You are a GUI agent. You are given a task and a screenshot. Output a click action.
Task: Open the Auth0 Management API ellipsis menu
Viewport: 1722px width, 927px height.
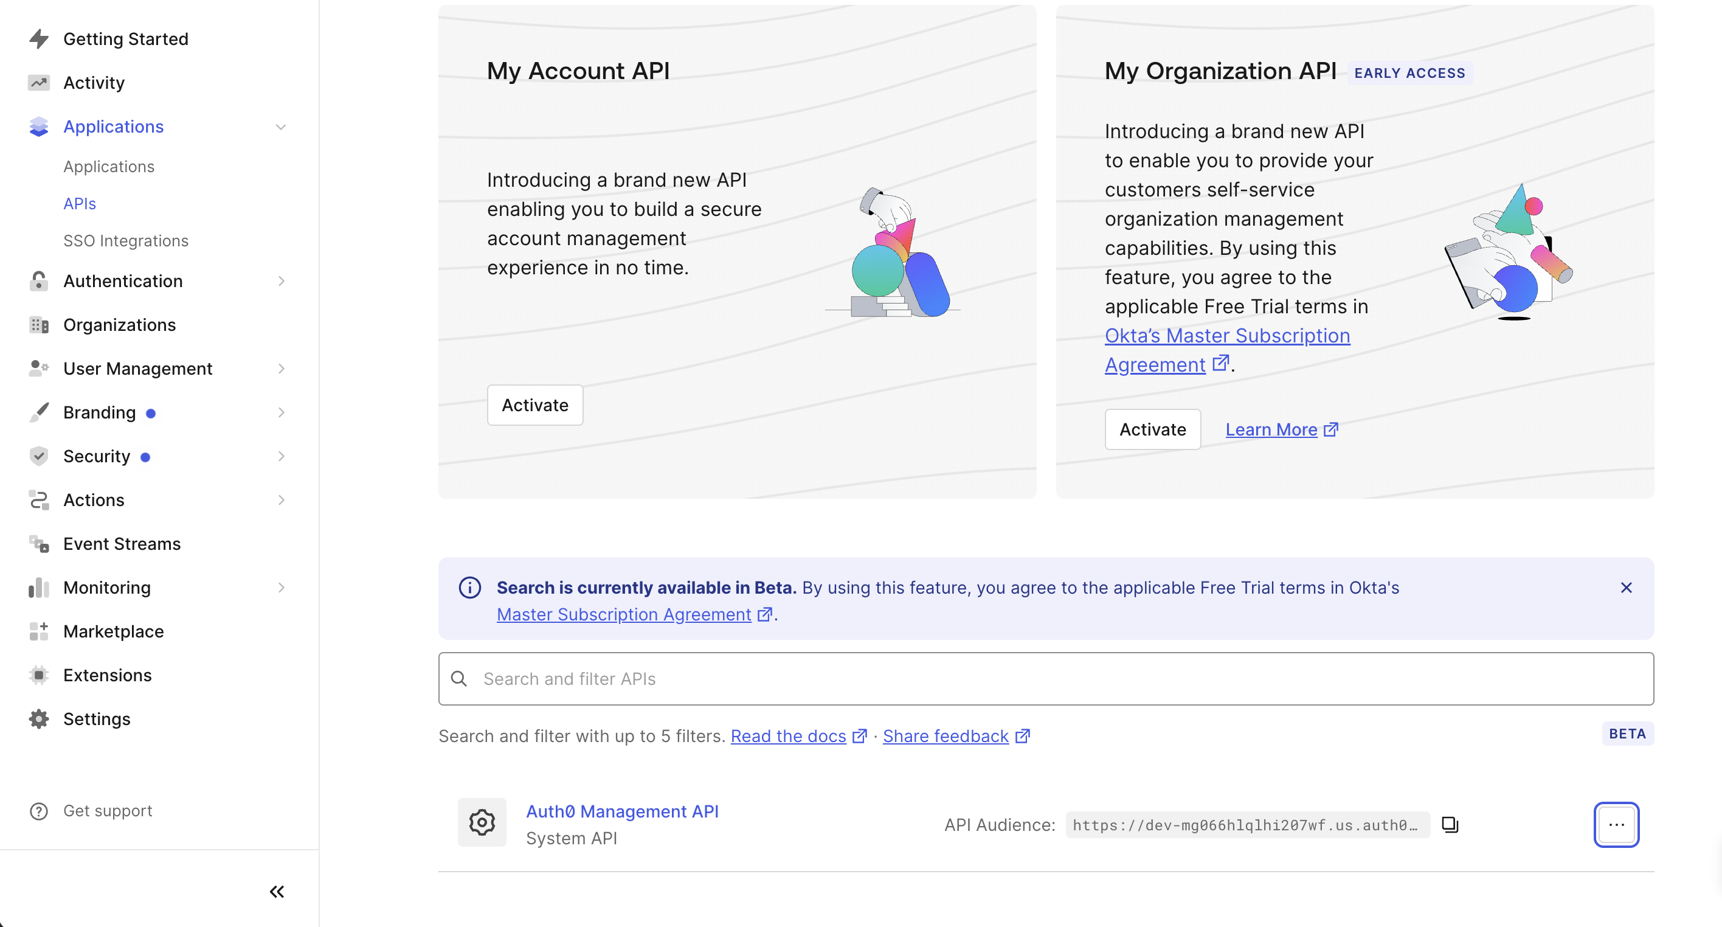pyautogui.click(x=1616, y=825)
